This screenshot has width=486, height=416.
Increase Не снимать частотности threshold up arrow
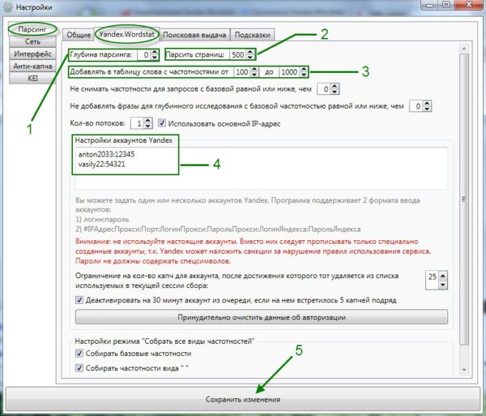[334, 87]
